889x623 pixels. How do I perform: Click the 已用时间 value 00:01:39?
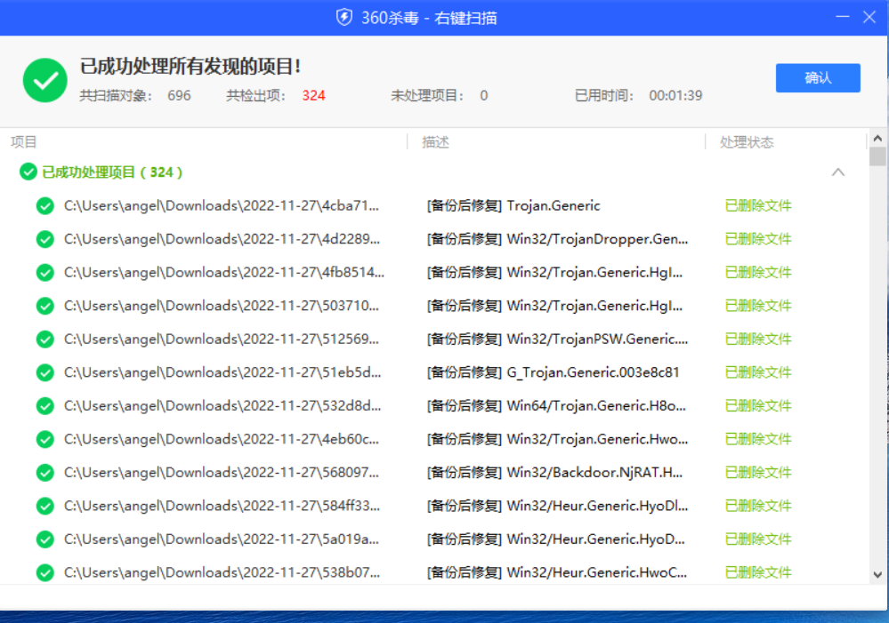click(675, 96)
